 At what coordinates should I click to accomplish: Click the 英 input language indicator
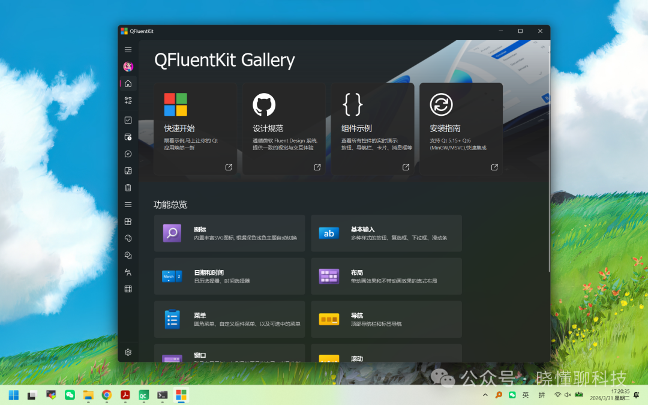pyautogui.click(x=526, y=395)
